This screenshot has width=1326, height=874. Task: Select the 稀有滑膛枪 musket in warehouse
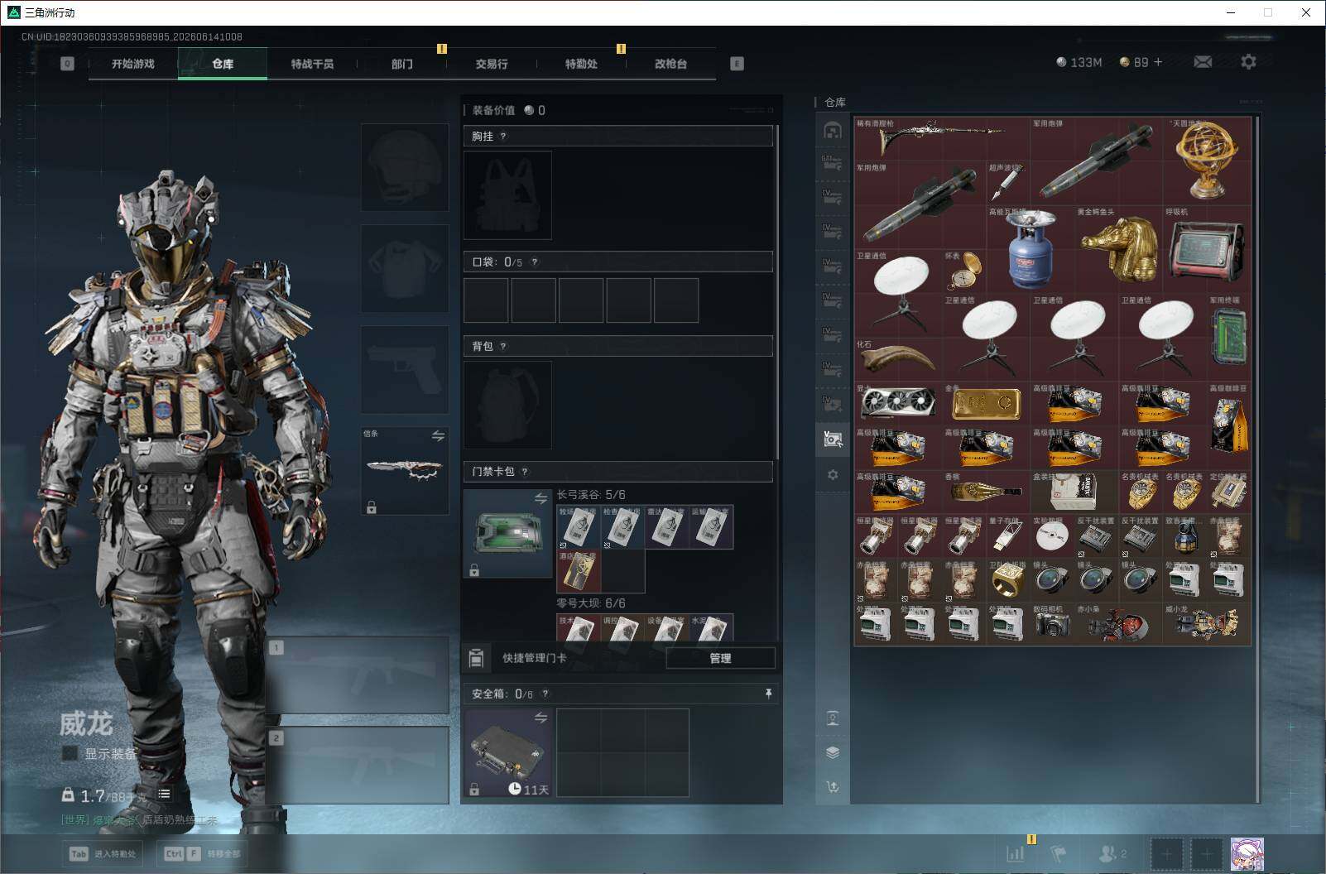[942, 139]
